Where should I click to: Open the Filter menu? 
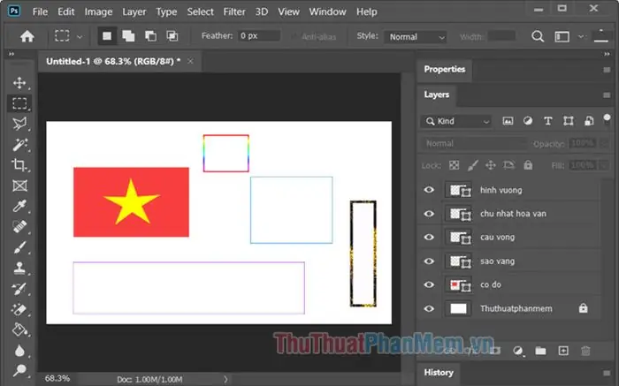tap(234, 11)
